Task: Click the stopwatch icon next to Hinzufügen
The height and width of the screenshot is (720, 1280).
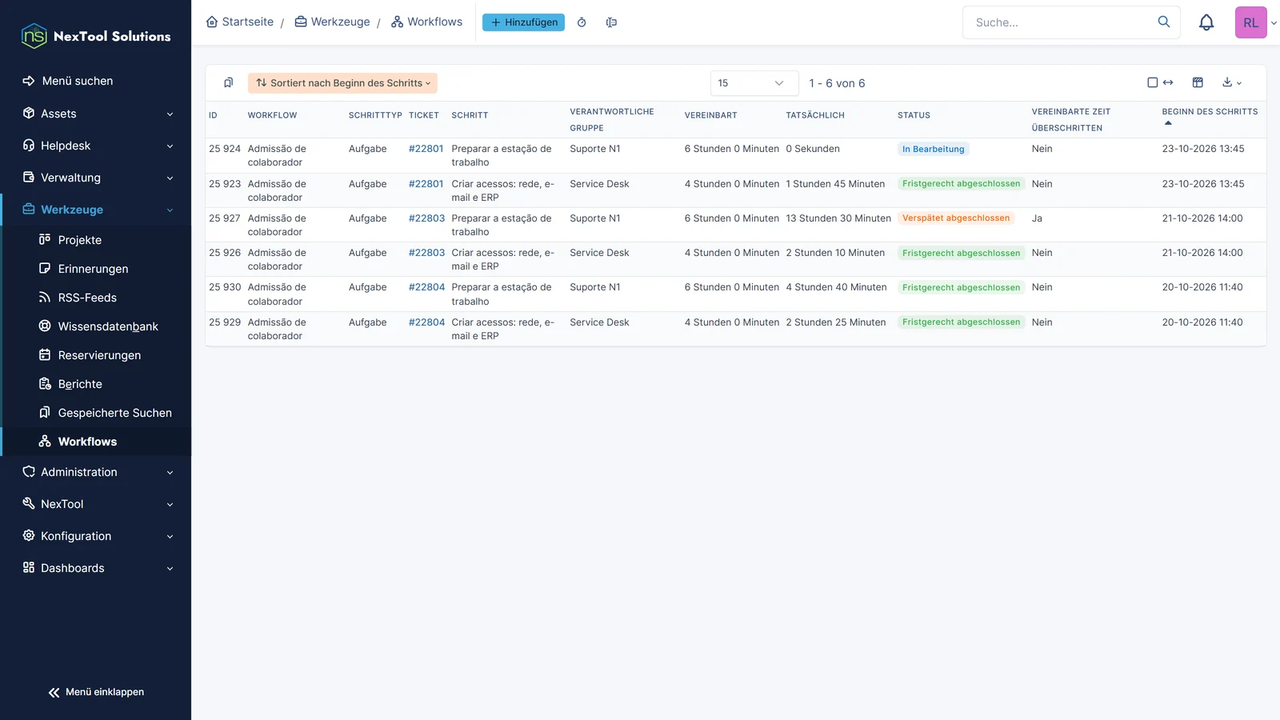Action: (x=582, y=22)
